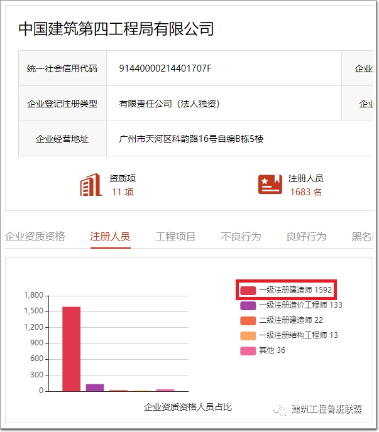
Task: Click the 企业经营地址 header cell
Action: click(x=62, y=139)
